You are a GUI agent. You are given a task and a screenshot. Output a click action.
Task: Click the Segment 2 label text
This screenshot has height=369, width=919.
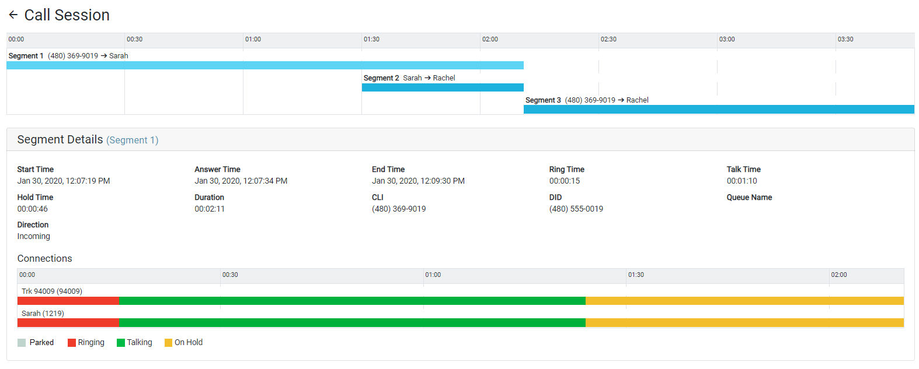[381, 78]
